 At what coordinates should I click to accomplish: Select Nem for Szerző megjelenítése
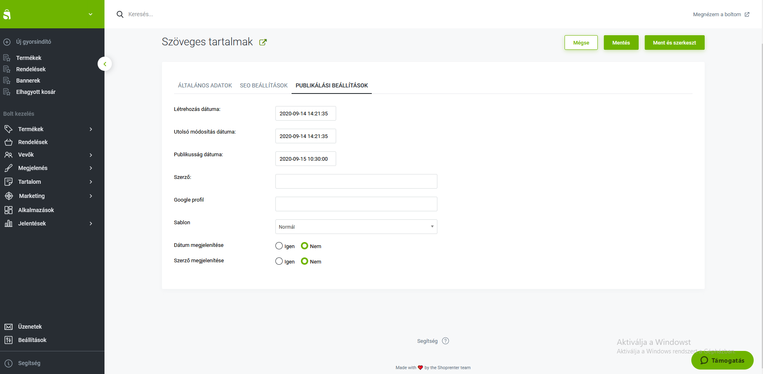305,261
